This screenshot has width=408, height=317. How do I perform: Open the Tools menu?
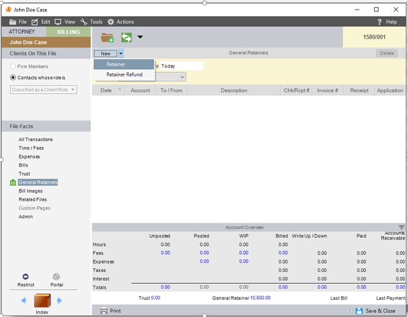pyautogui.click(x=92, y=22)
